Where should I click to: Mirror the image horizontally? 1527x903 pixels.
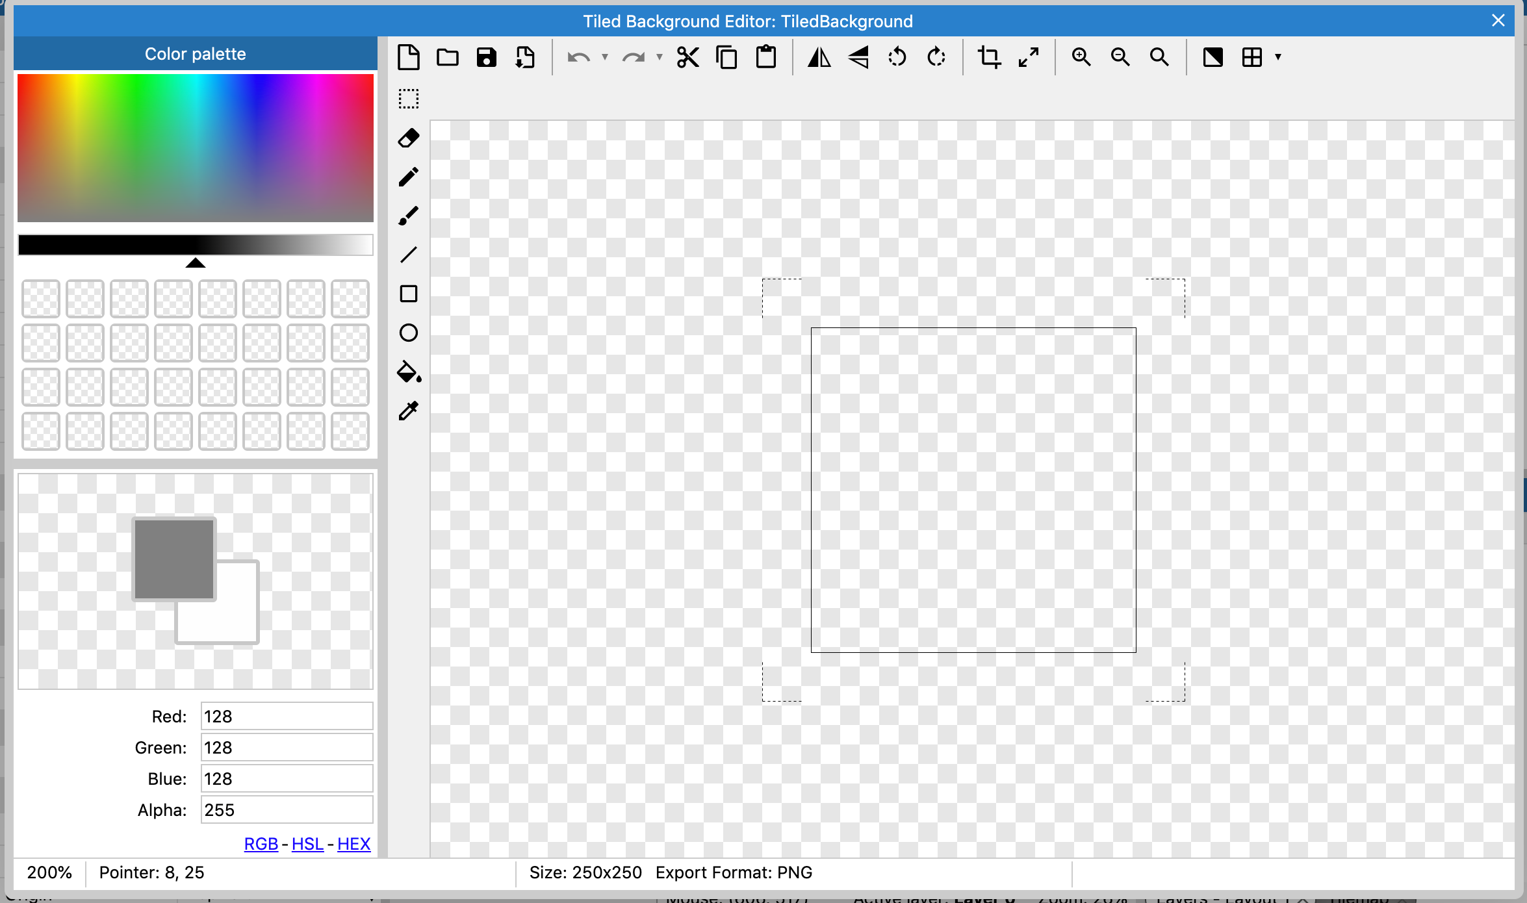(x=819, y=57)
